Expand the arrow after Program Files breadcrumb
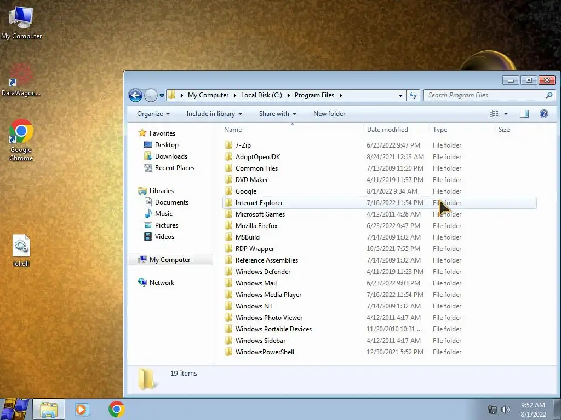The height and width of the screenshot is (420, 561). pos(341,95)
